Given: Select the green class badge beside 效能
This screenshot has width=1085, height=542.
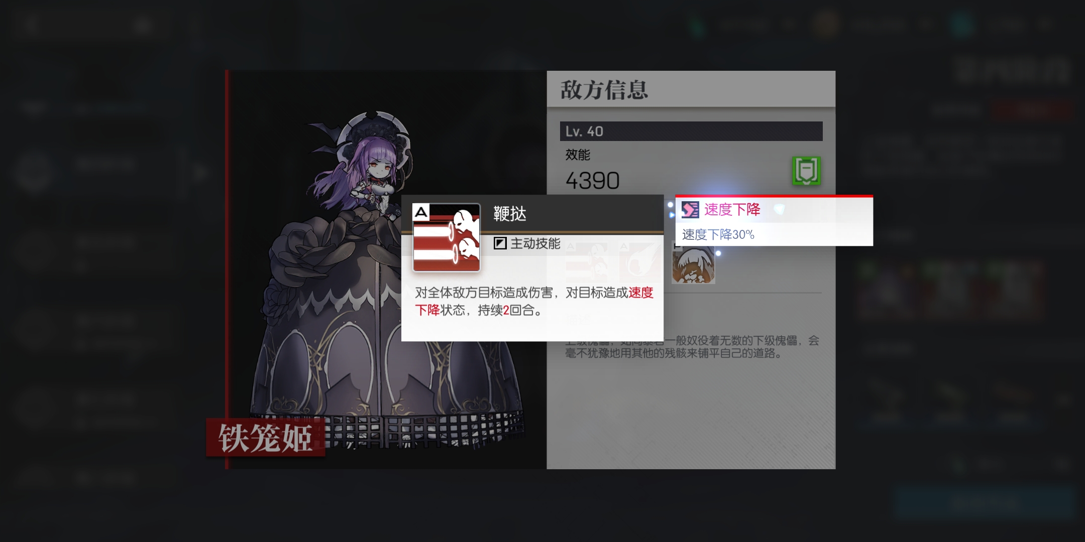Looking at the screenshot, I should point(806,171).
